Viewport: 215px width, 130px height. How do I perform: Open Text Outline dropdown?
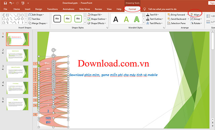click(x=155, y=19)
